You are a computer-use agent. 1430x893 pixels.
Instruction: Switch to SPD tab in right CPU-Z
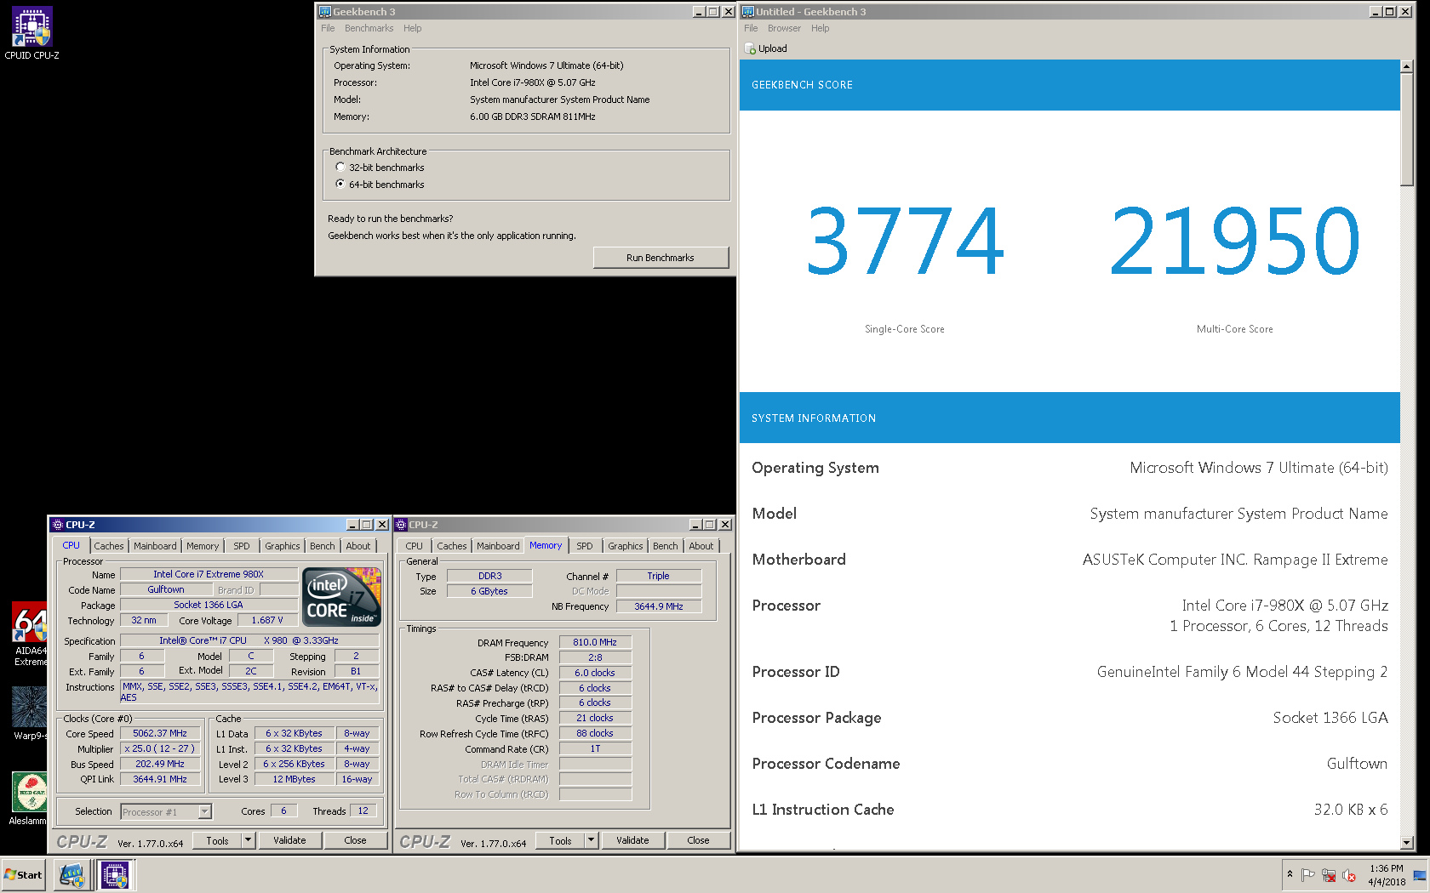coord(585,546)
